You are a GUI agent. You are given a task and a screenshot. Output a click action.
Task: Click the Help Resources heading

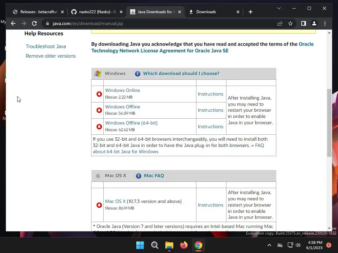click(44, 34)
